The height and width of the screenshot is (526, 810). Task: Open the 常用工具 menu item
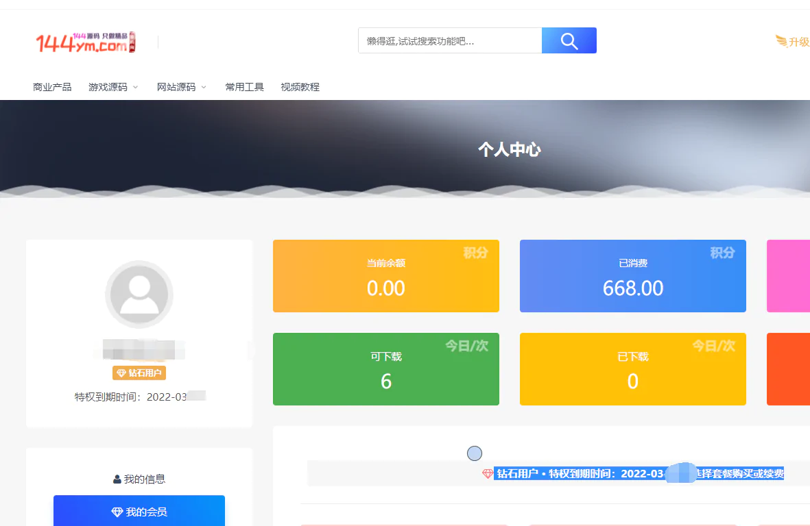244,87
